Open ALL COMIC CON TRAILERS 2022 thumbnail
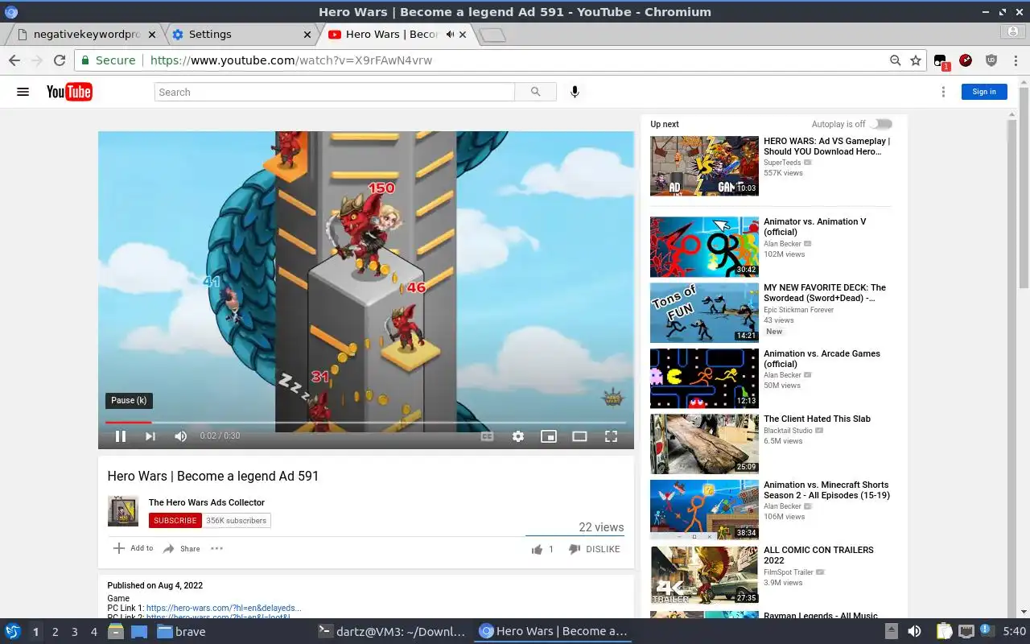The image size is (1030, 644). (x=704, y=576)
